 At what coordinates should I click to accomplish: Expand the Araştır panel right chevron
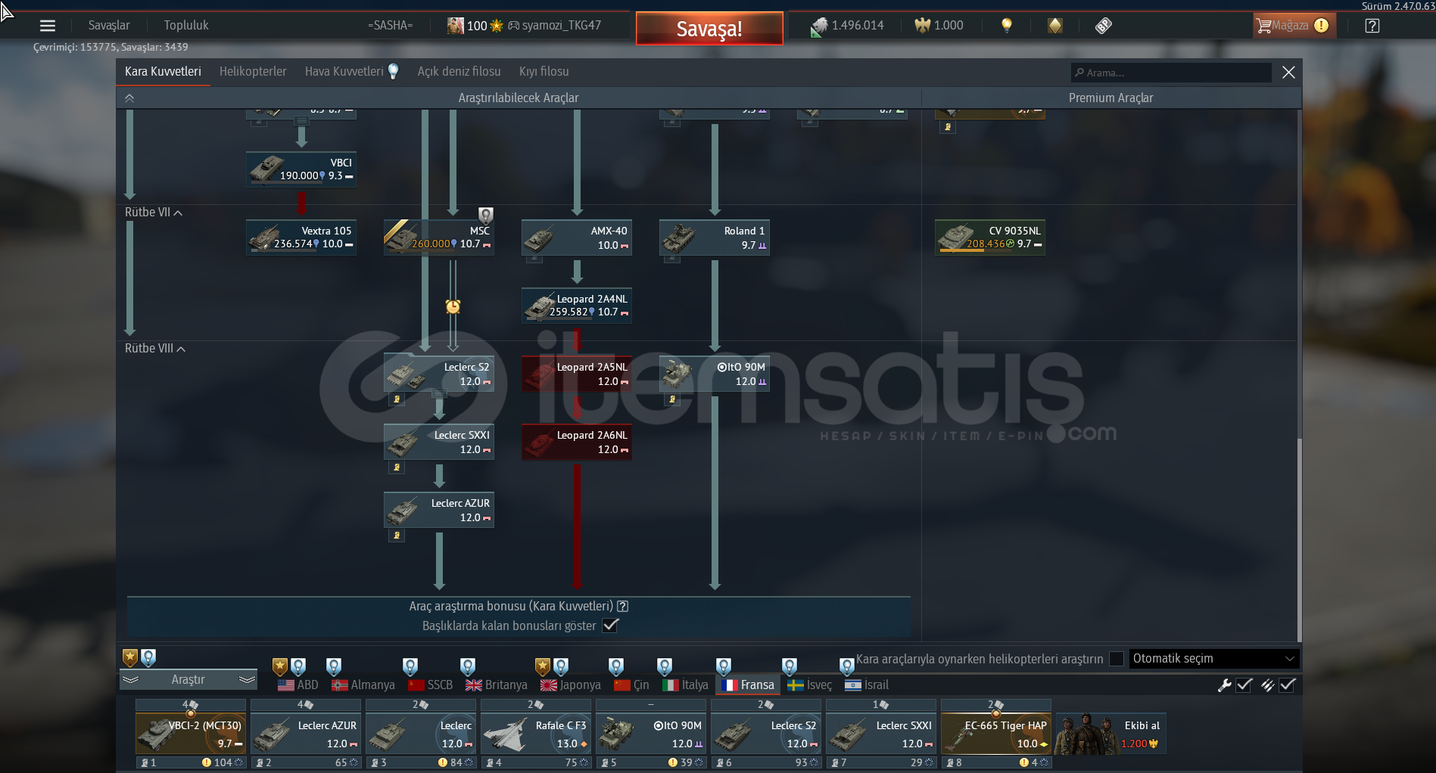[248, 679]
